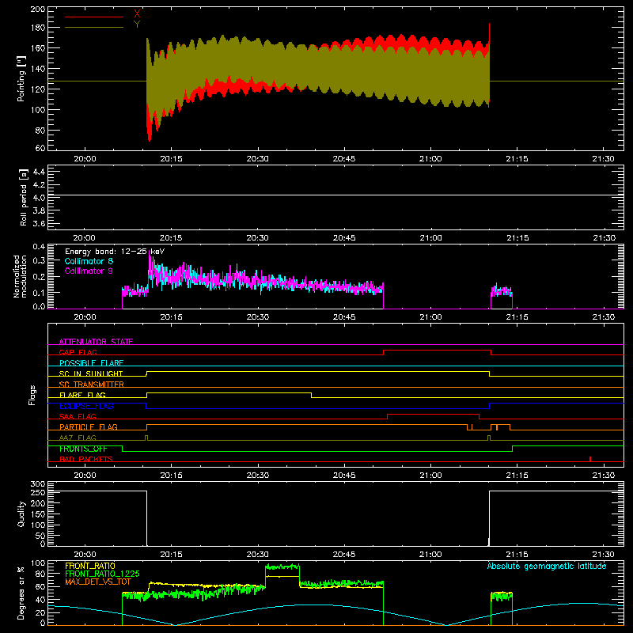Click the raised SAA_FLAG segment

click(433, 414)
